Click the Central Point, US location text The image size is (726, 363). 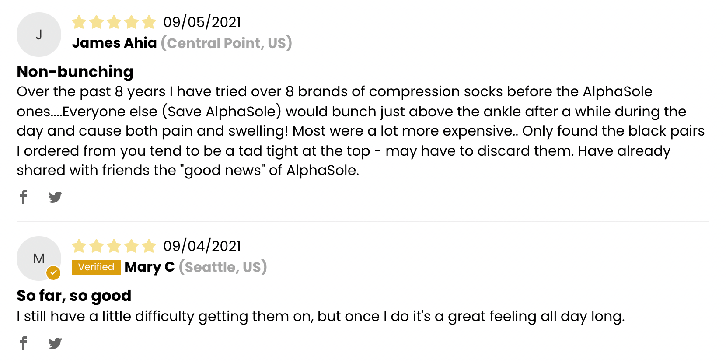click(227, 43)
